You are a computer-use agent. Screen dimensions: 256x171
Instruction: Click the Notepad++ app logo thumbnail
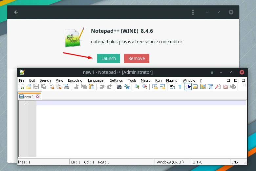tap(75, 37)
